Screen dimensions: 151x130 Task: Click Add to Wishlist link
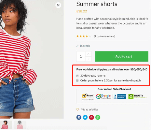[89, 109]
